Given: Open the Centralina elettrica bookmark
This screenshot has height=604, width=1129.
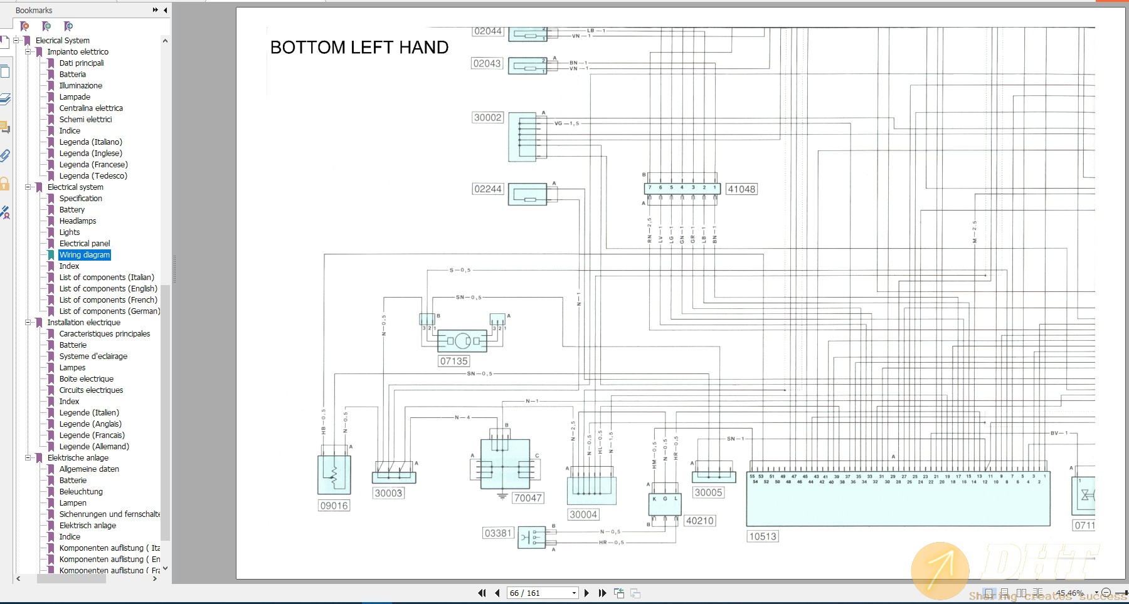Looking at the screenshot, I should (91, 108).
